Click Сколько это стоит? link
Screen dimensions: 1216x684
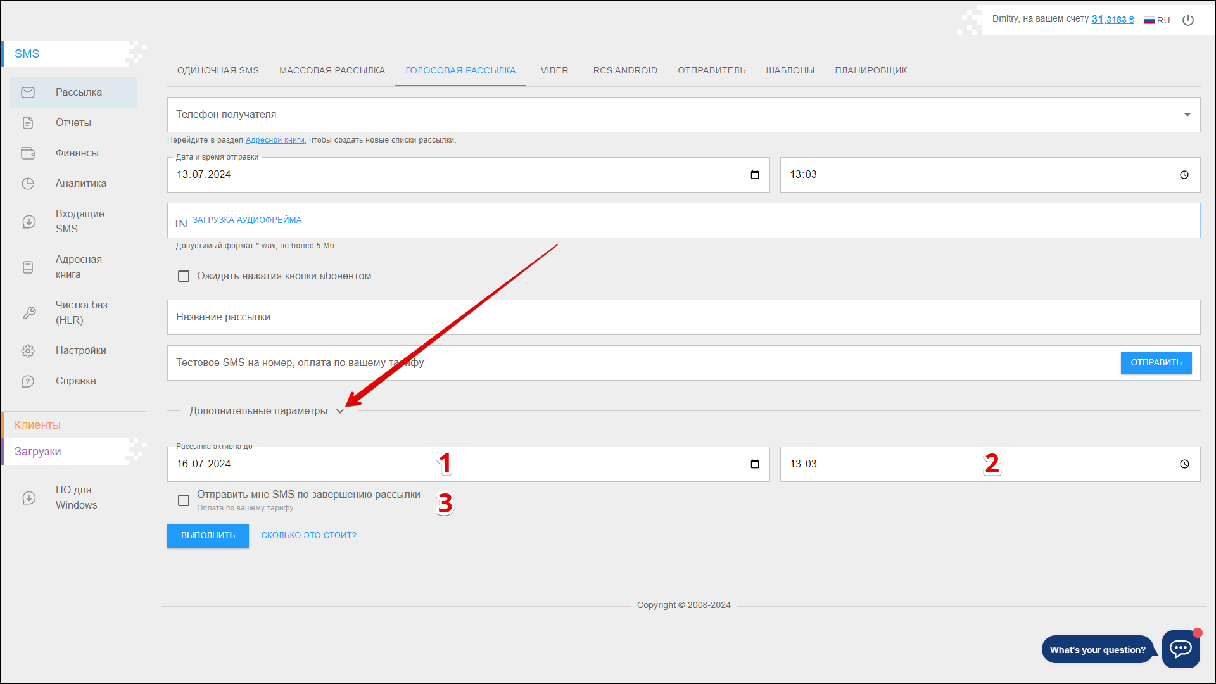(x=308, y=535)
